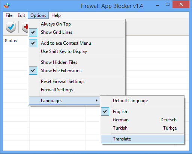Maximize the Firewall App Blocker window

pyautogui.click(x=168, y=5)
